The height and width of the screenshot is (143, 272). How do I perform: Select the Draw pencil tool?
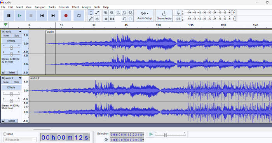tap(91, 19)
